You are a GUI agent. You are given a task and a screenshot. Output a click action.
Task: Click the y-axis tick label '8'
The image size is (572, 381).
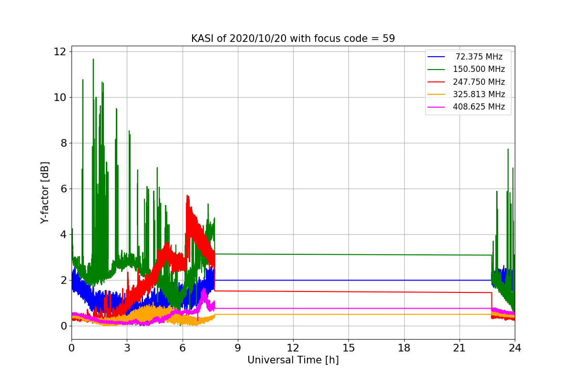pyautogui.click(x=64, y=143)
